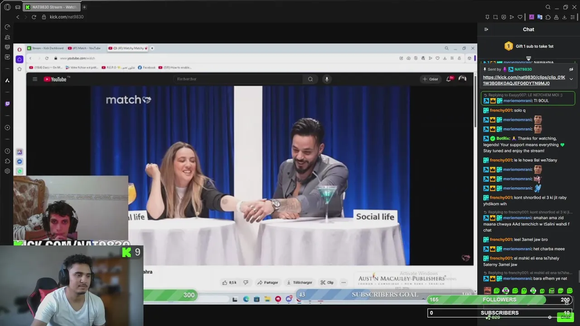The width and height of the screenshot is (580, 326).
Task: Take a snapshot with dashed-square icon
Action: click(495, 17)
